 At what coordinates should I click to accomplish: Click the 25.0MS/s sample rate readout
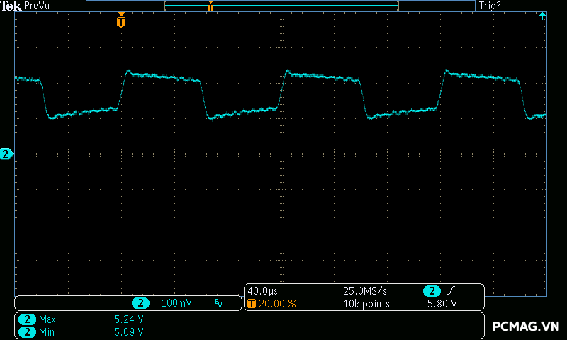[366, 291]
